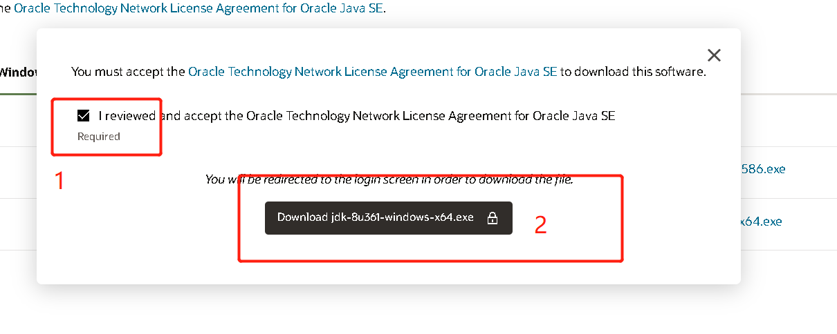This screenshot has height=334, width=837.
Task: Uncheck the license agreement acceptance checkbox
Action: [x=84, y=116]
